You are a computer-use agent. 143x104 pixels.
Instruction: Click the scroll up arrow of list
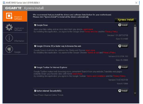point(135,25)
